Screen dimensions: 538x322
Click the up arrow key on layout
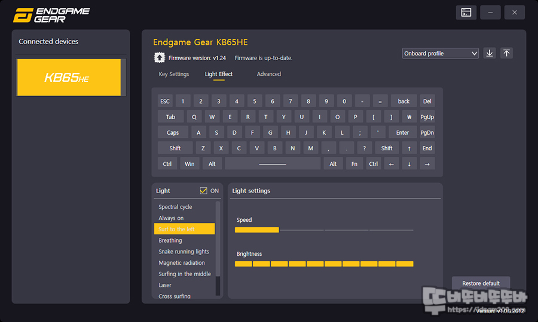click(x=409, y=148)
